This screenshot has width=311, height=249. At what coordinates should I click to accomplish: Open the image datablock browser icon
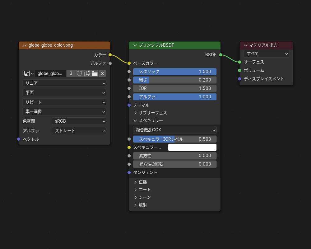[x=29, y=73]
